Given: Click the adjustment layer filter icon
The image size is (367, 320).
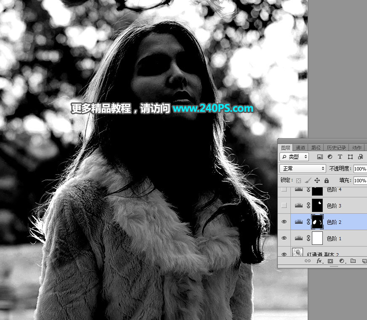Looking at the screenshot, I should pyautogui.click(x=330, y=157).
